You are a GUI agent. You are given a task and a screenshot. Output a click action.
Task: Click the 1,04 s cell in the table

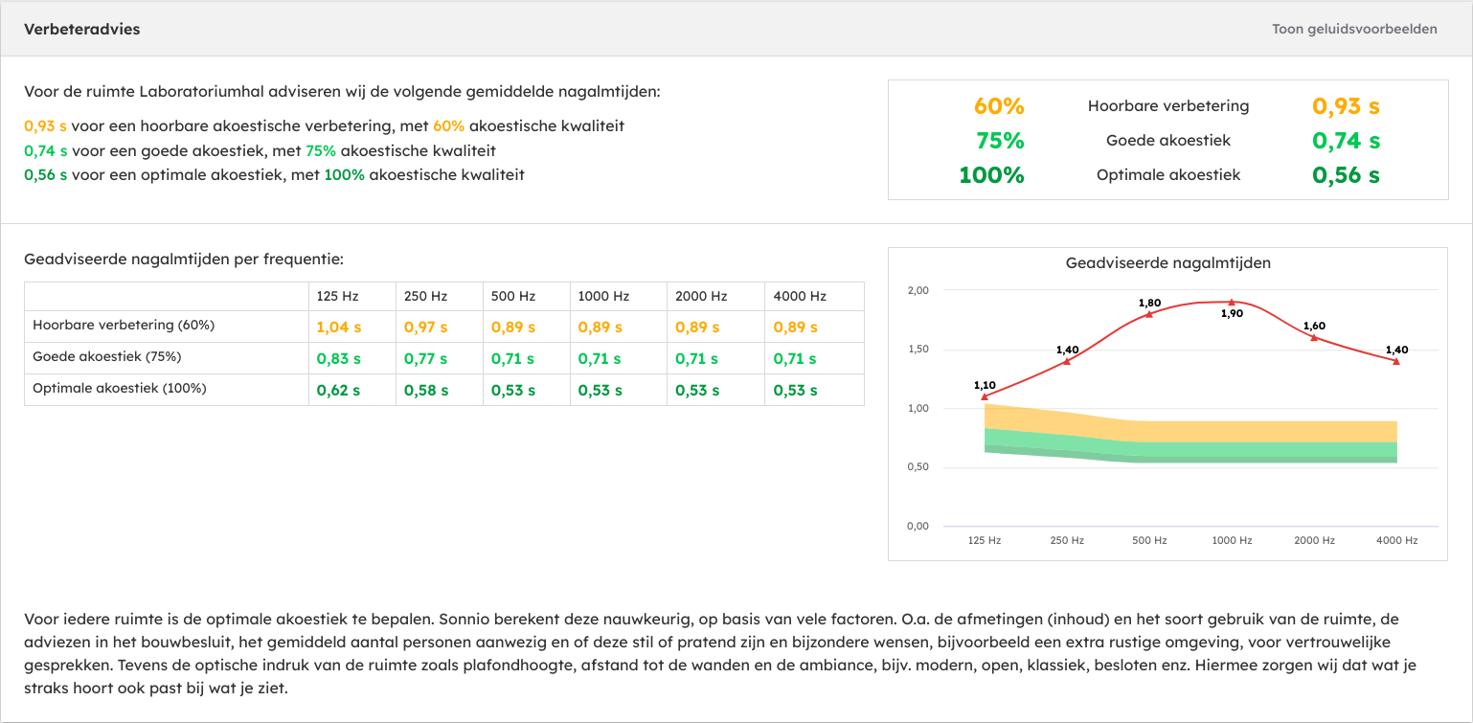339,328
